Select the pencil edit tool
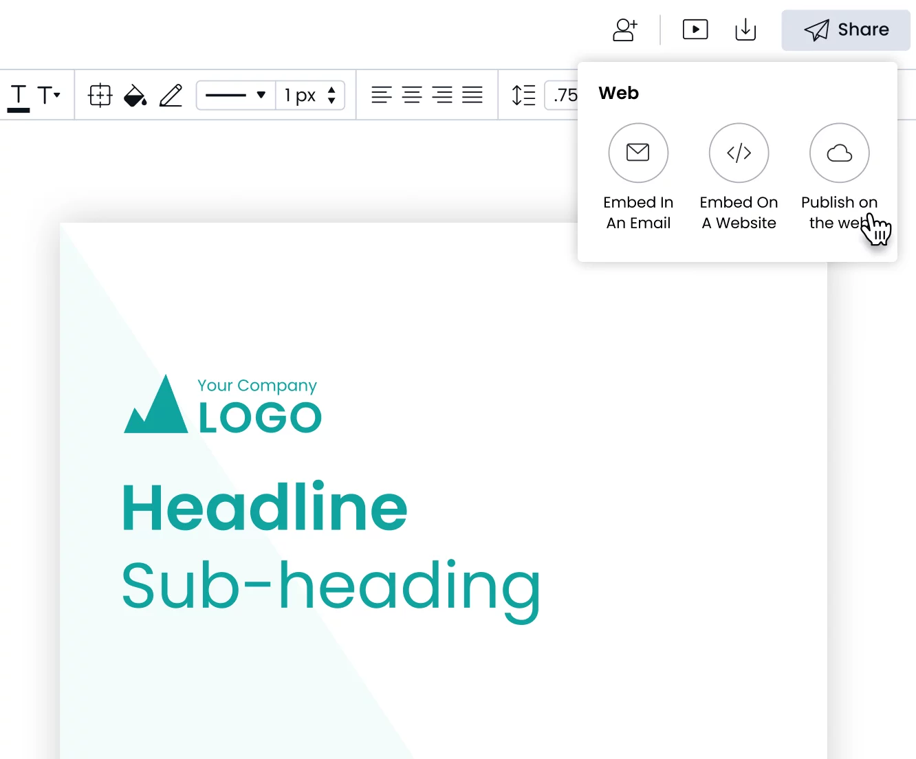Image resolution: width=916 pixels, height=759 pixels. pyautogui.click(x=171, y=96)
